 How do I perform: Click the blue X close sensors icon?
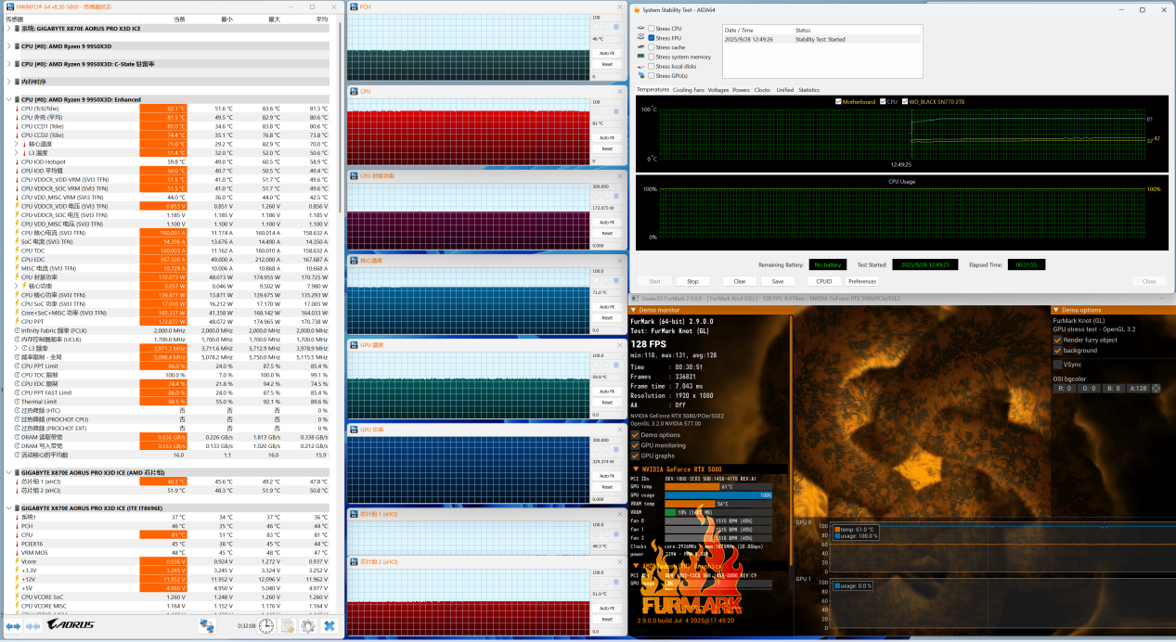tap(329, 626)
